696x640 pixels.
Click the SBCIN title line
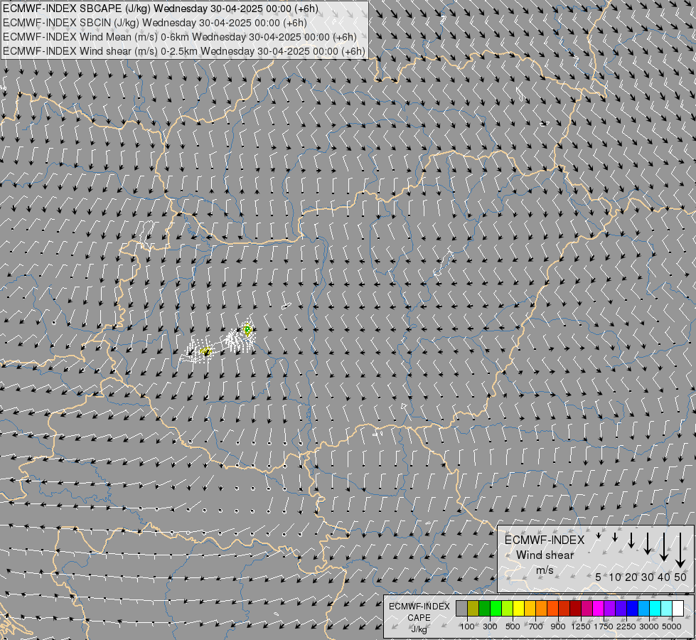[x=155, y=23]
